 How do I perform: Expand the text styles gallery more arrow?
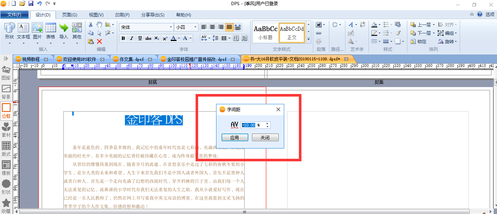(308, 39)
